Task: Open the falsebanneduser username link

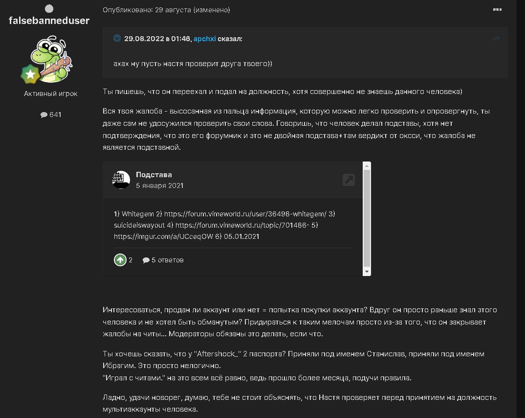Action: (x=49, y=21)
